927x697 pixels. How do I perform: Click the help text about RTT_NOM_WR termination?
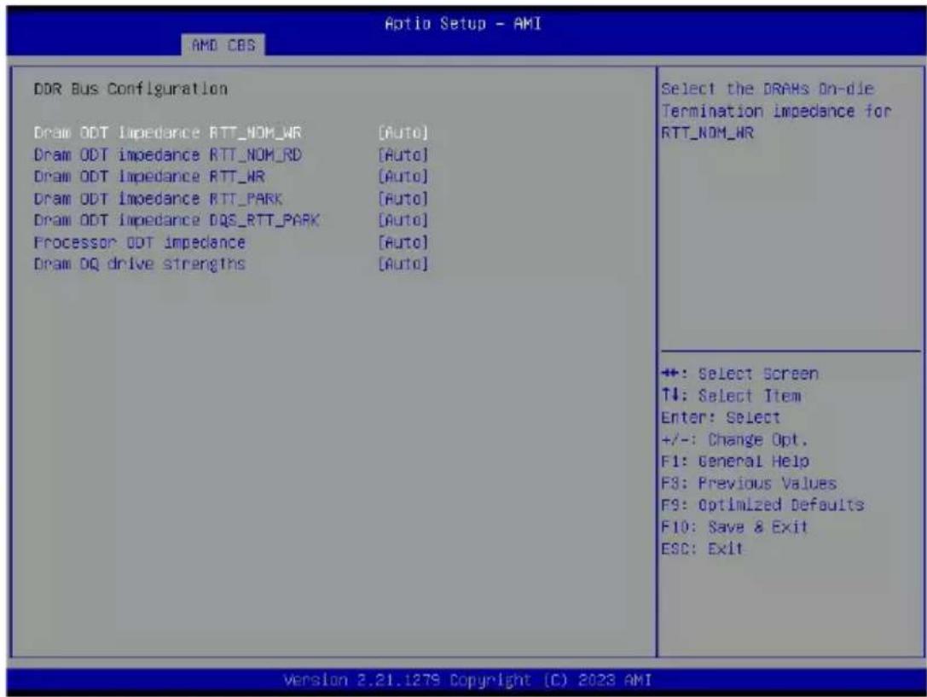[x=776, y=111]
